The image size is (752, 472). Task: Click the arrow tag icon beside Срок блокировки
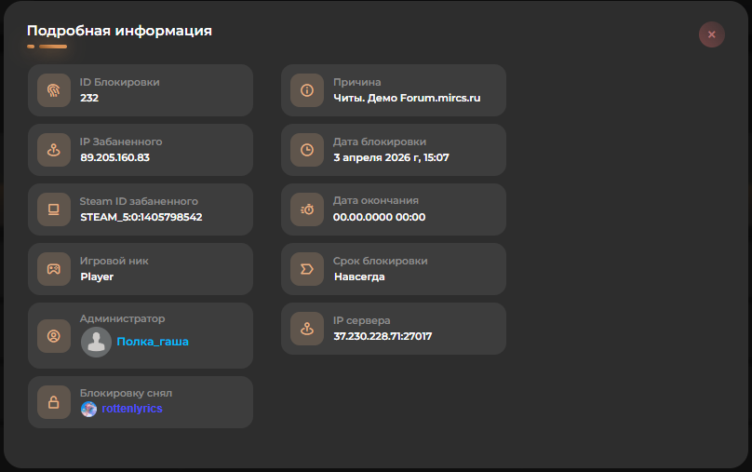(307, 269)
